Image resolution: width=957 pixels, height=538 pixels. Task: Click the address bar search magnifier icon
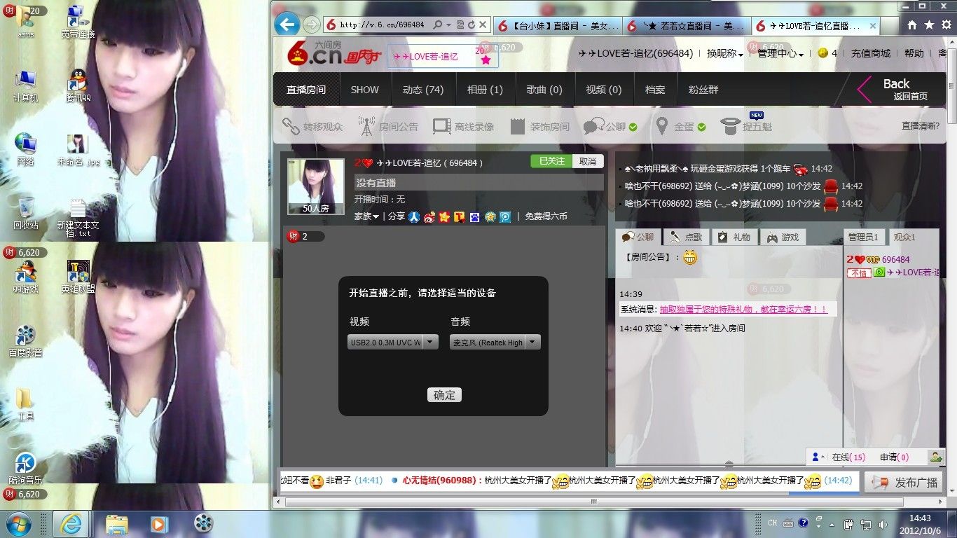tap(437, 25)
